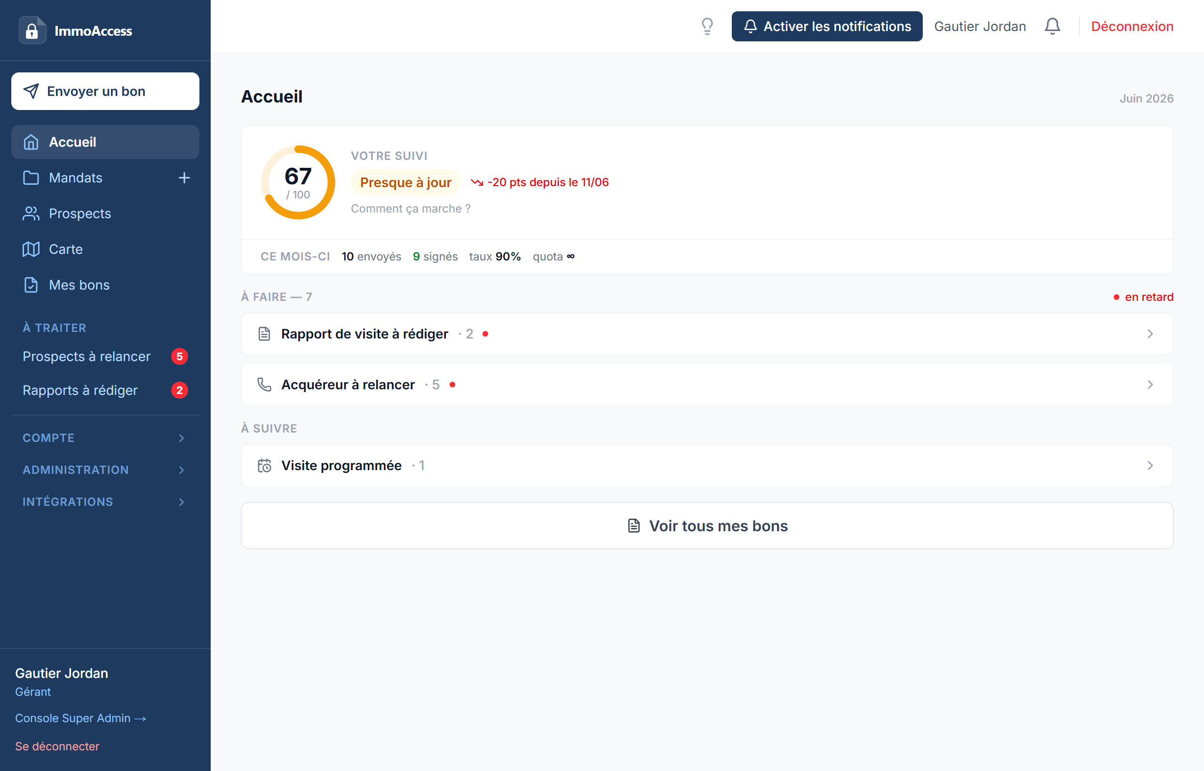Click Rapport de visite à rédiger row

tap(707, 334)
